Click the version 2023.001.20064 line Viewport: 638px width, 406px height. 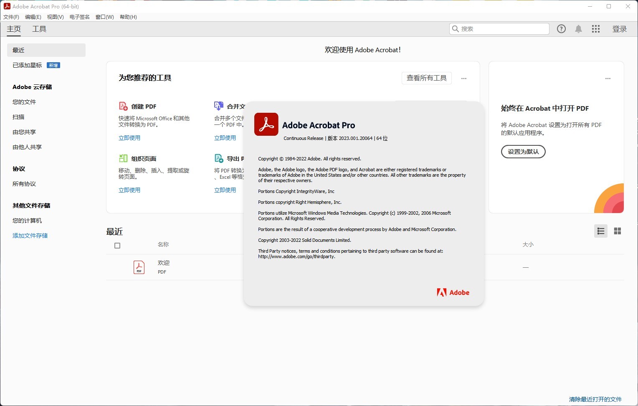pos(336,138)
